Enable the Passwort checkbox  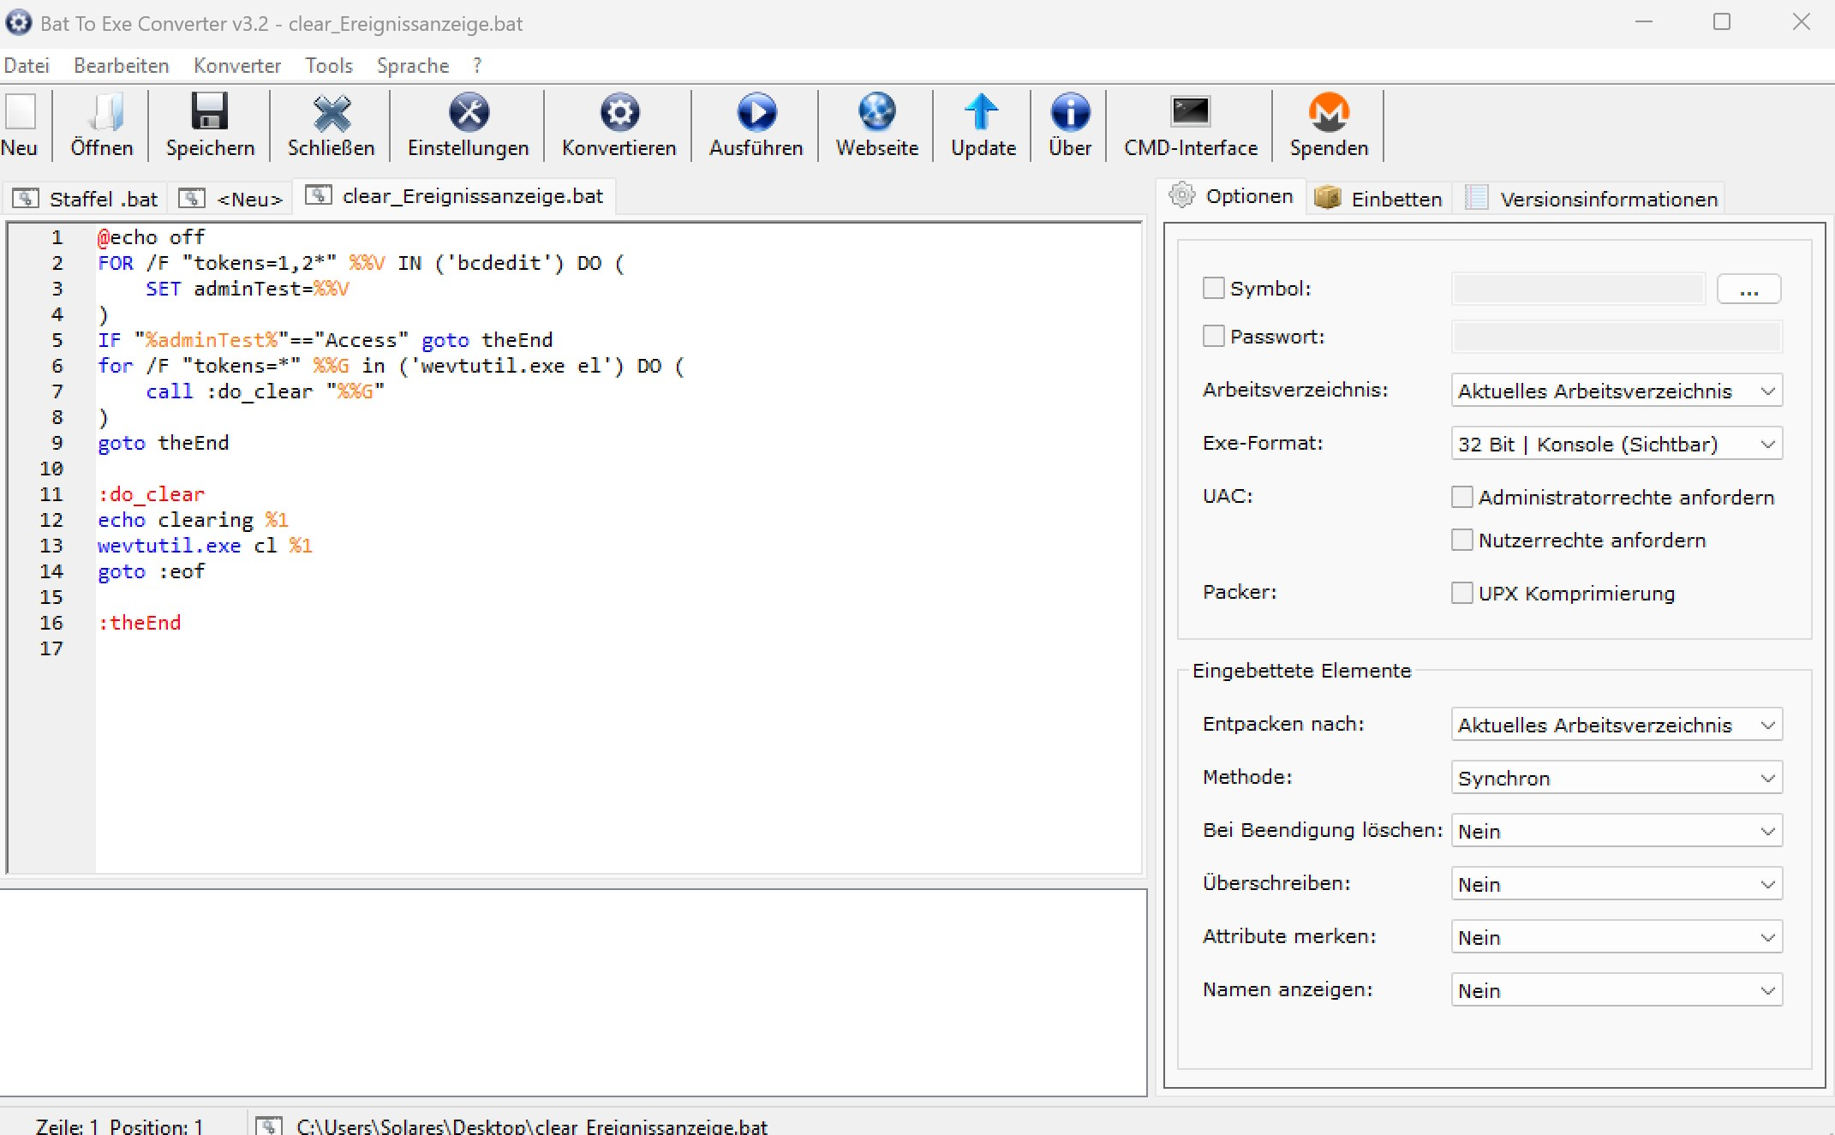[1213, 336]
